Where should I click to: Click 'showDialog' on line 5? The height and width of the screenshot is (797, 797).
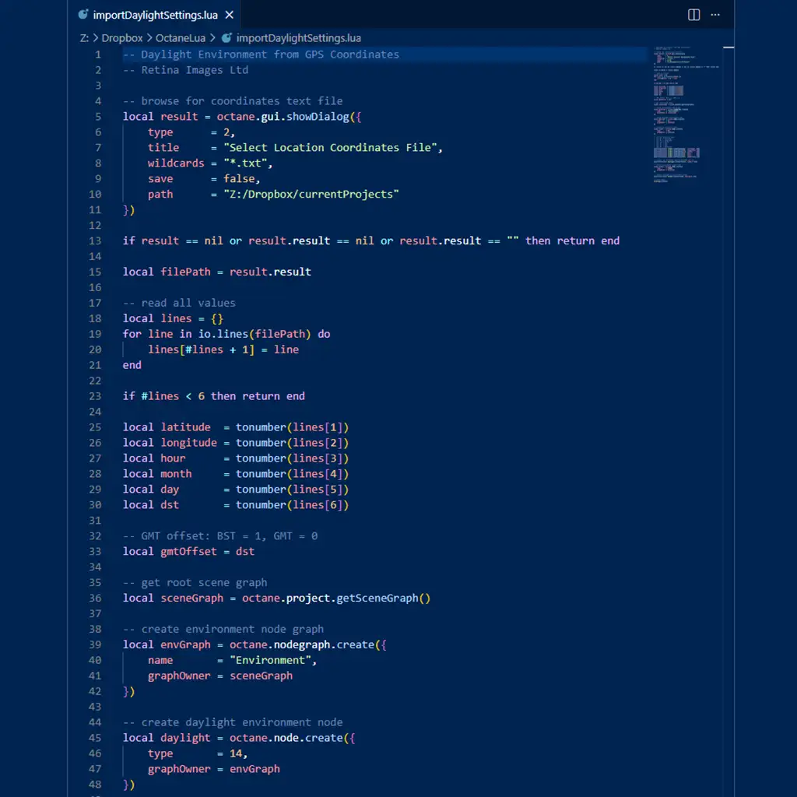[318, 117]
